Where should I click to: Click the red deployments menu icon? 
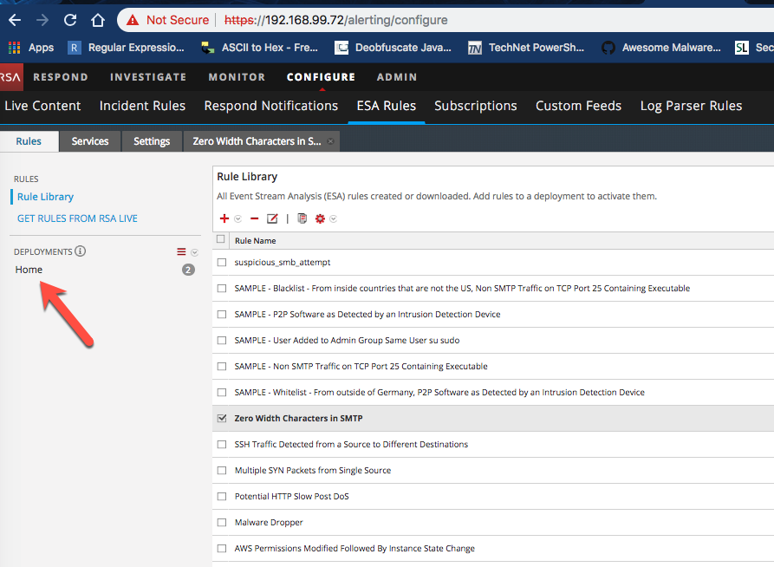181,252
